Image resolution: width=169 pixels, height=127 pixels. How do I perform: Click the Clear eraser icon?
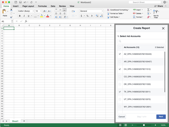click(148, 17)
